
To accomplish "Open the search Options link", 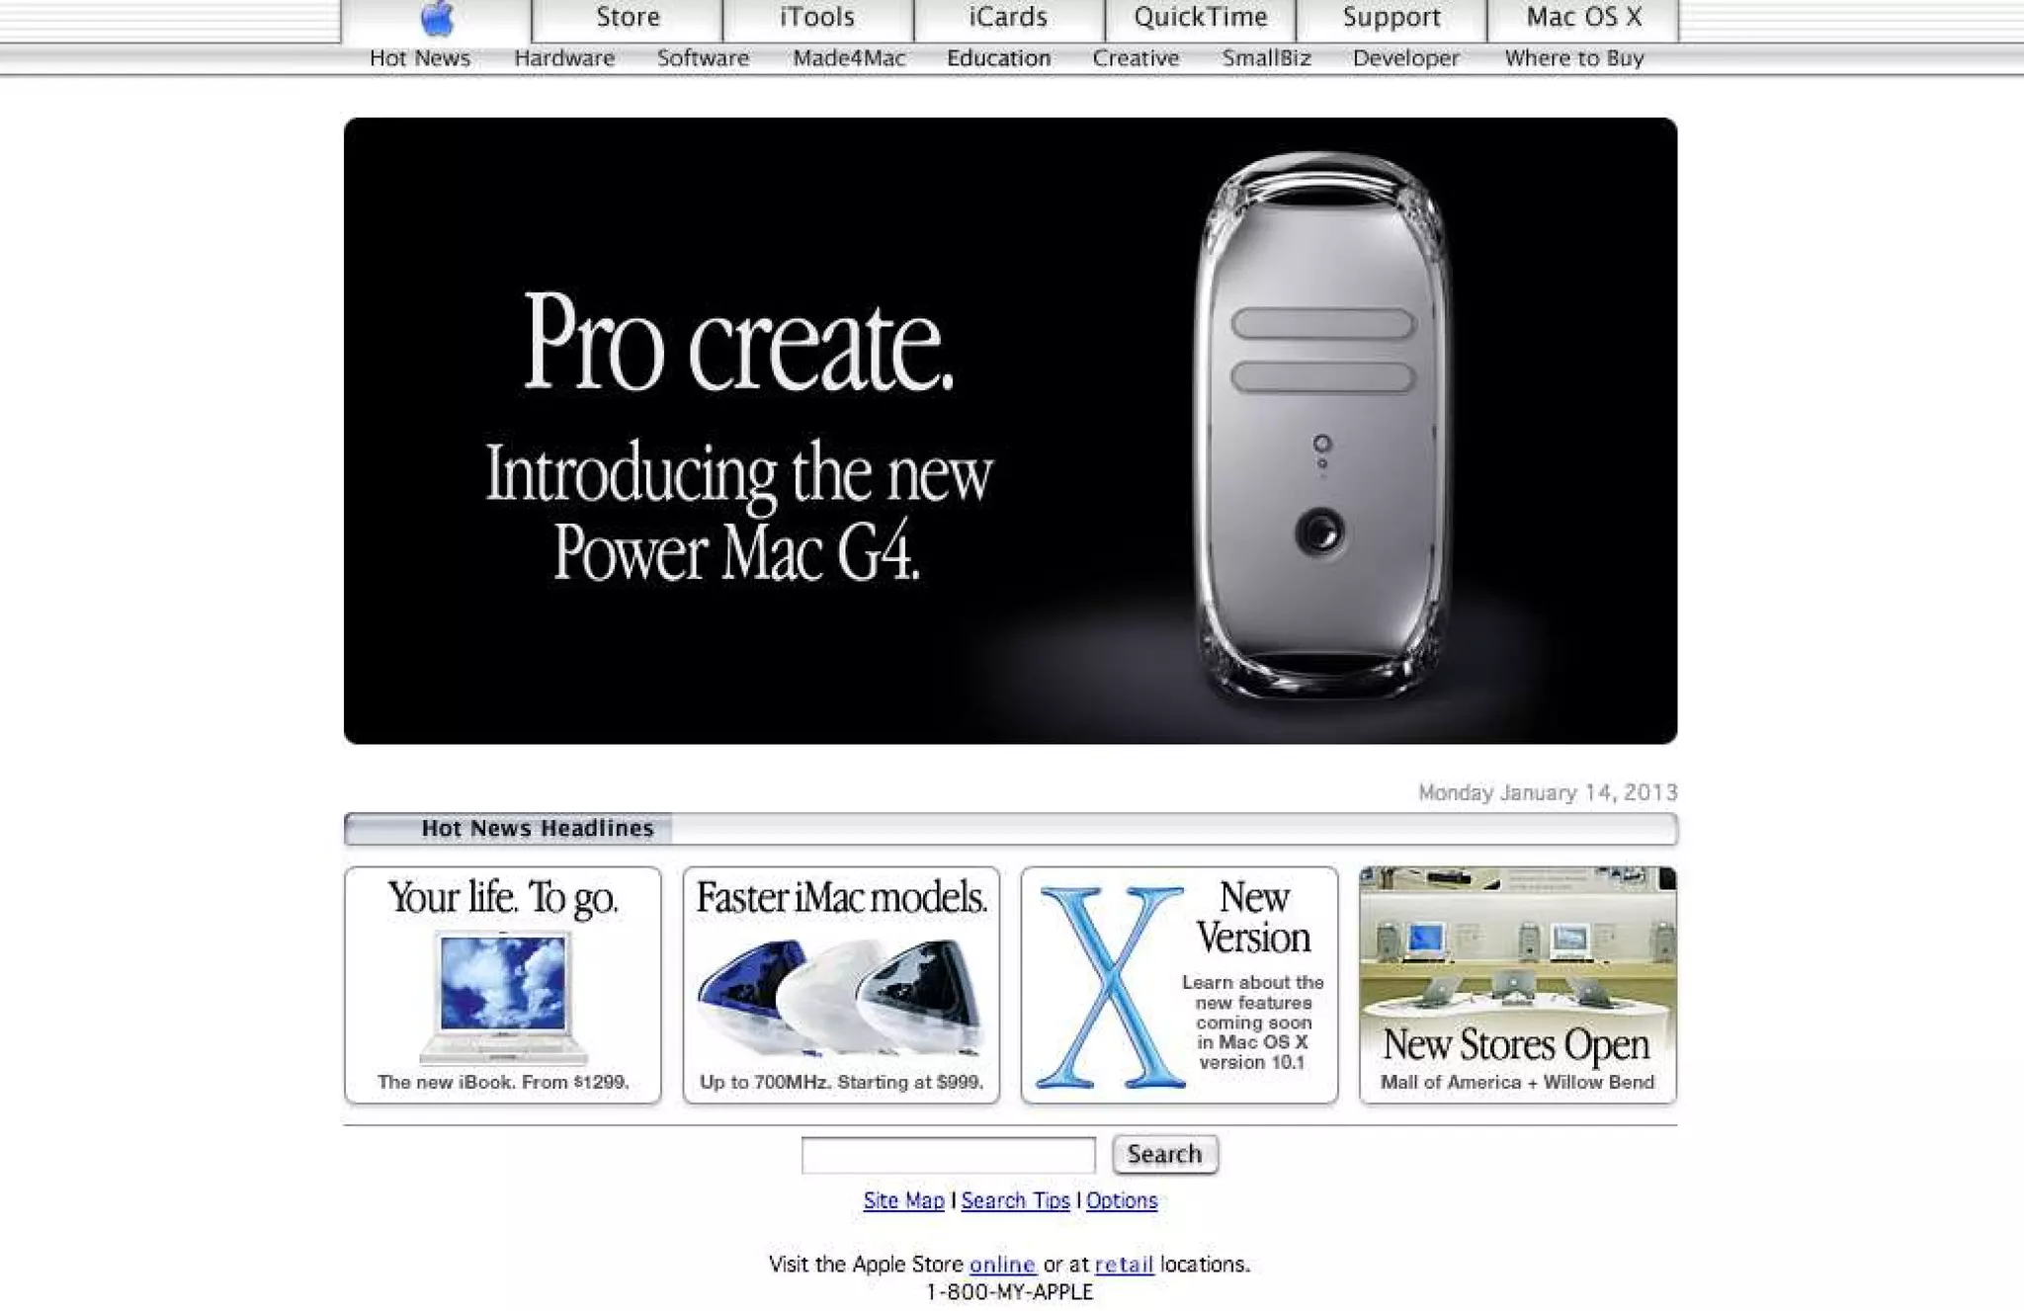I will [x=1122, y=1200].
